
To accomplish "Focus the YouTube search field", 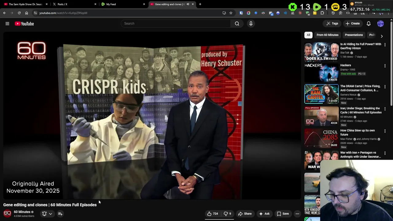I will (176, 23).
